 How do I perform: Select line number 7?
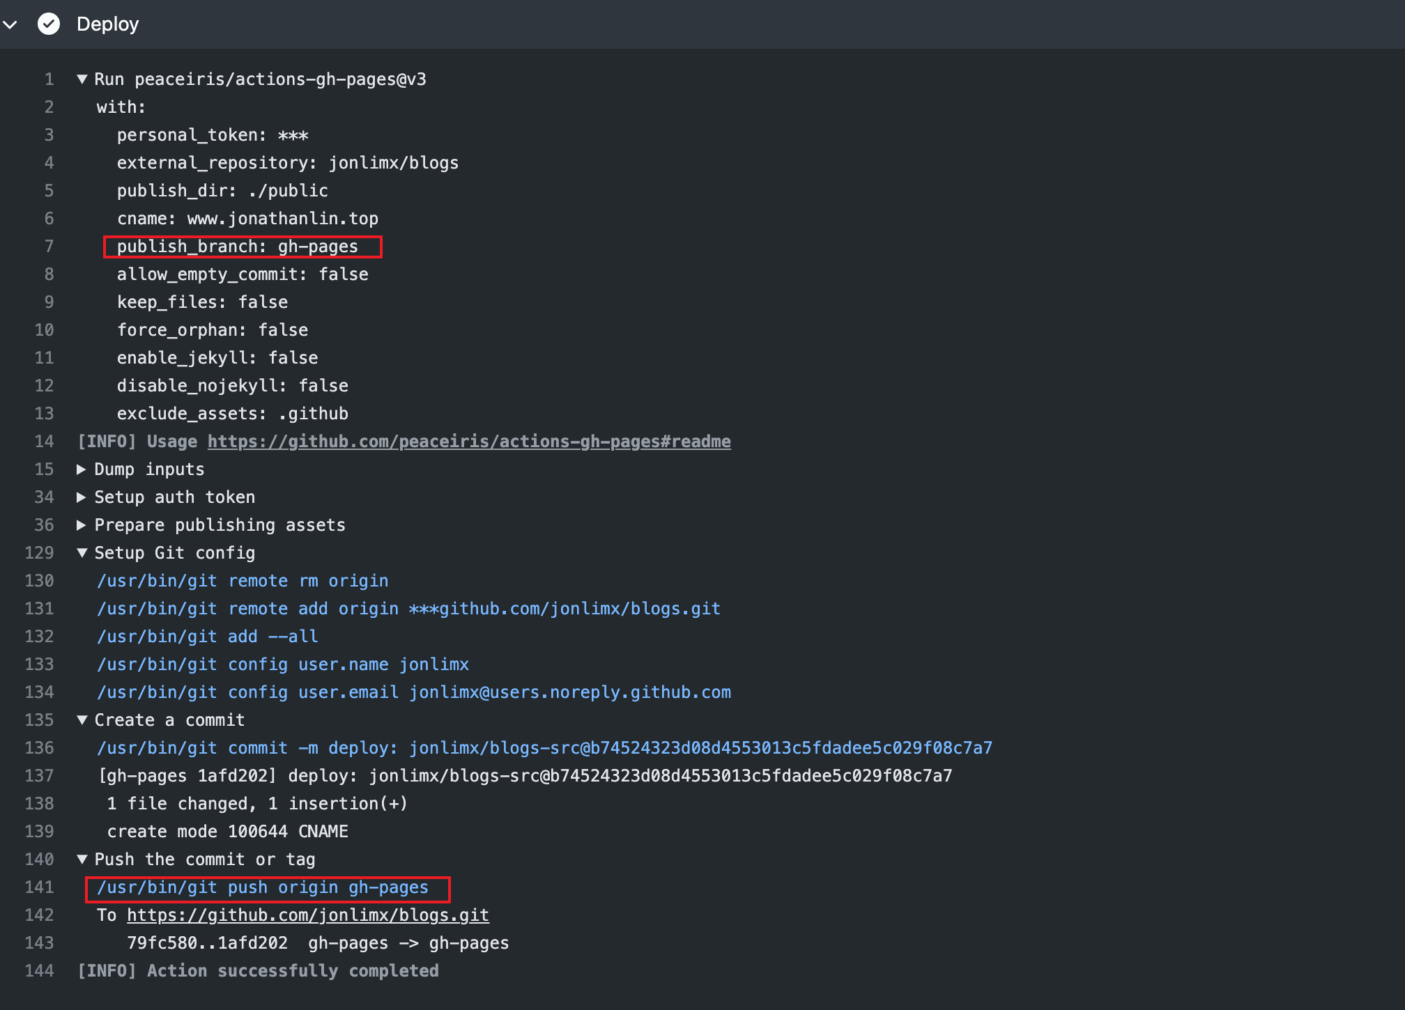tap(49, 247)
